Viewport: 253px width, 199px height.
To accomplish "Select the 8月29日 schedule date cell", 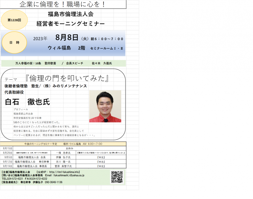I will [x=8, y=152].
